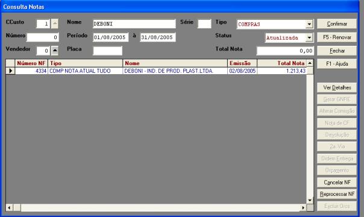This screenshot has width=364, height=217.
Task: Open the Tipo COMPRAS dropdown
Action: tap(309, 24)
